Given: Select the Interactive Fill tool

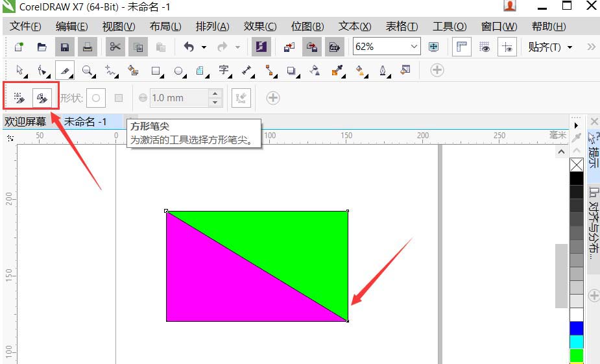Looking at the screenshot, I should point(360,71).
